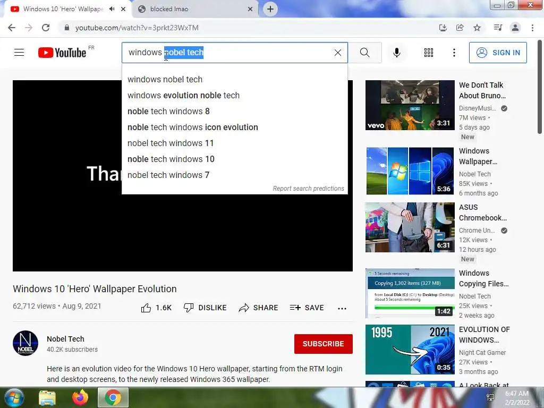Select suggestion 'windows nobel tech'
Screen dimensions: 544x408
click(x=235, y=80)
